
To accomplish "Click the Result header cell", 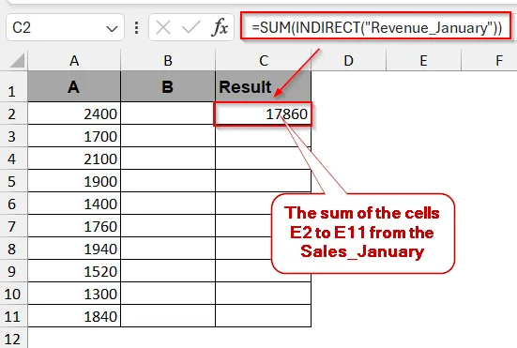I will (x=263, y=86).
